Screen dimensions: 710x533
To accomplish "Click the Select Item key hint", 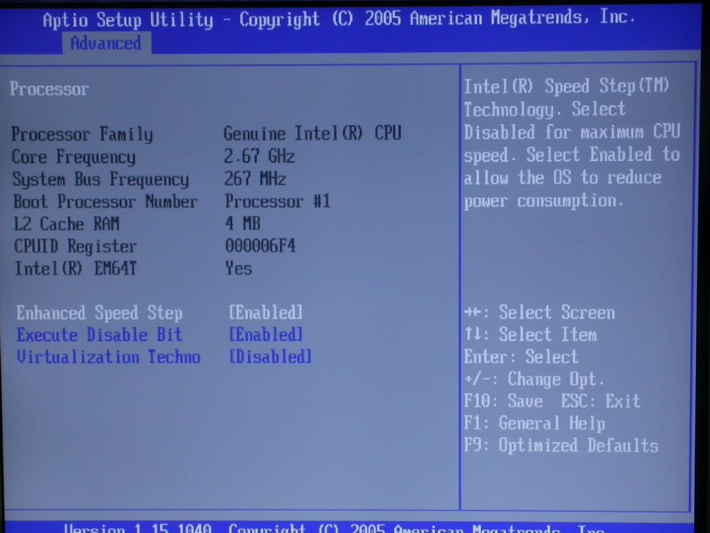I will (x=530, y=335).
